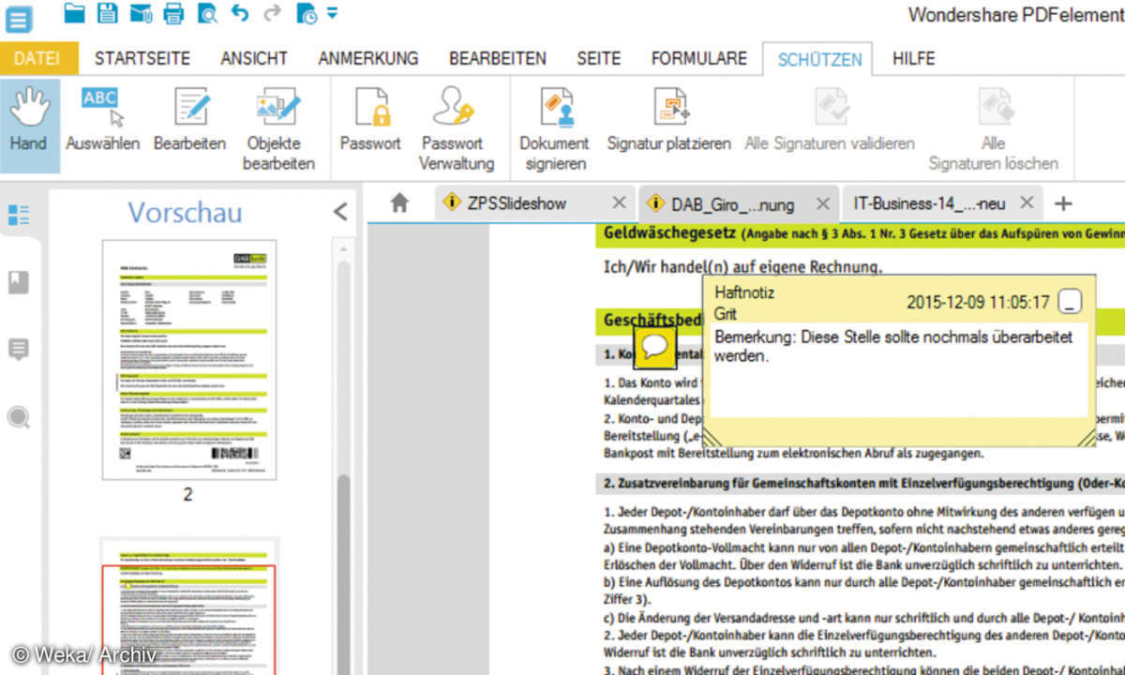The image size is (1125, 675).
Task: Open the search panel icon in sidebar
Action: coord(19,417)
